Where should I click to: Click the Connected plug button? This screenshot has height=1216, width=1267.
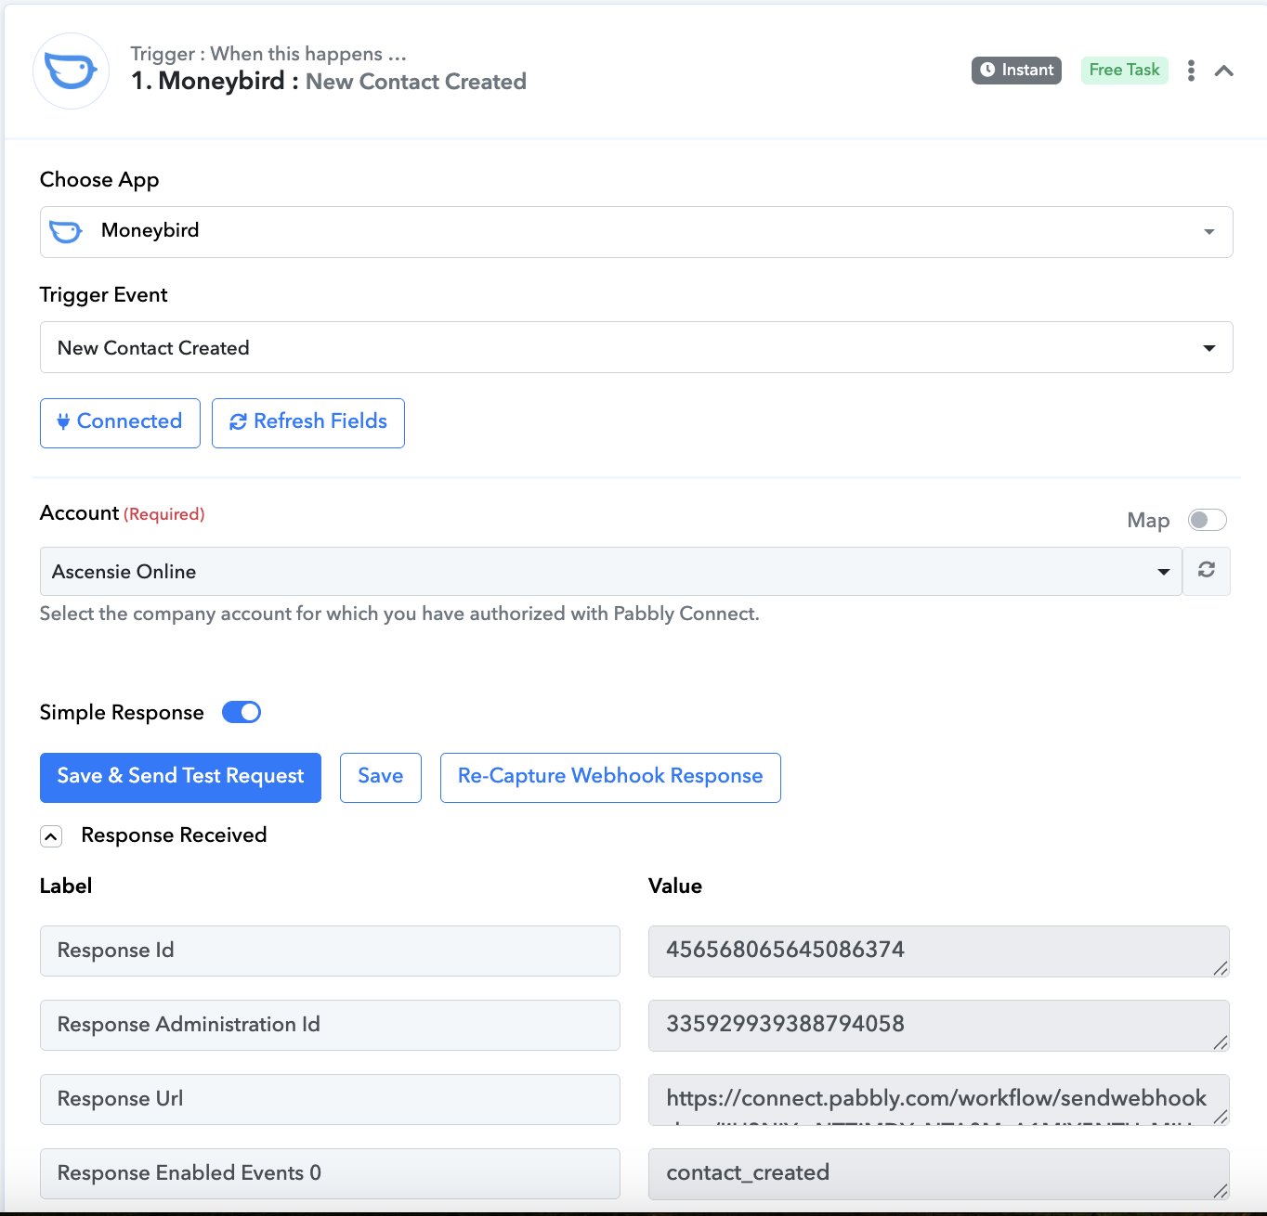[120, 422]
